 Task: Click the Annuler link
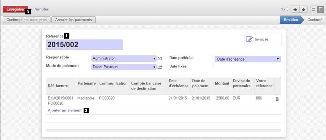pos(41,9)
